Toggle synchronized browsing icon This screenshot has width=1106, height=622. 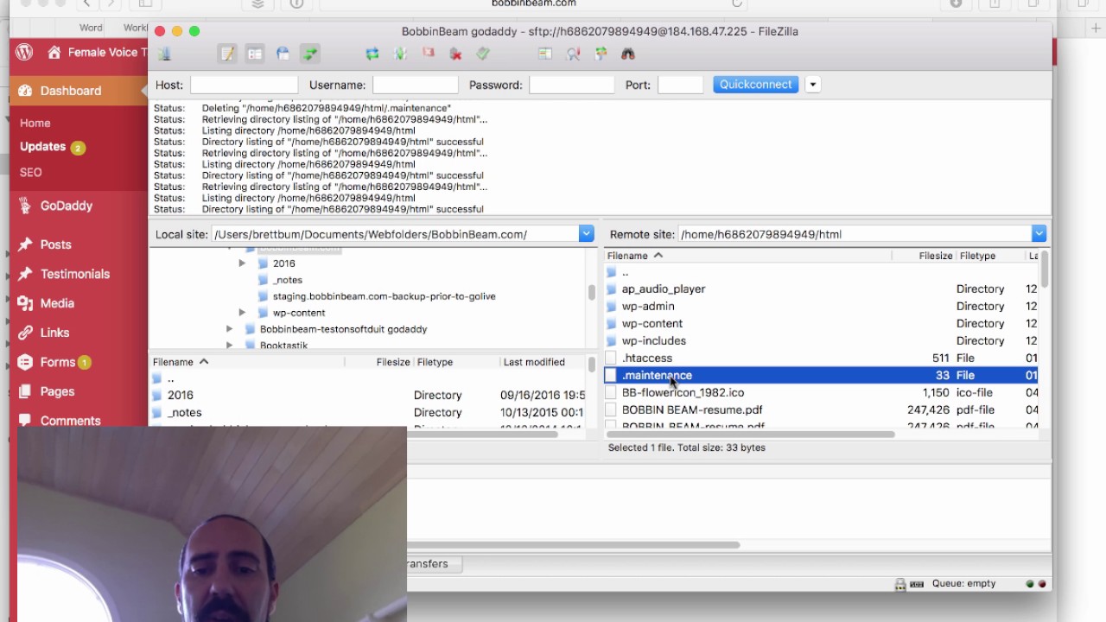[x=601, y=54]
